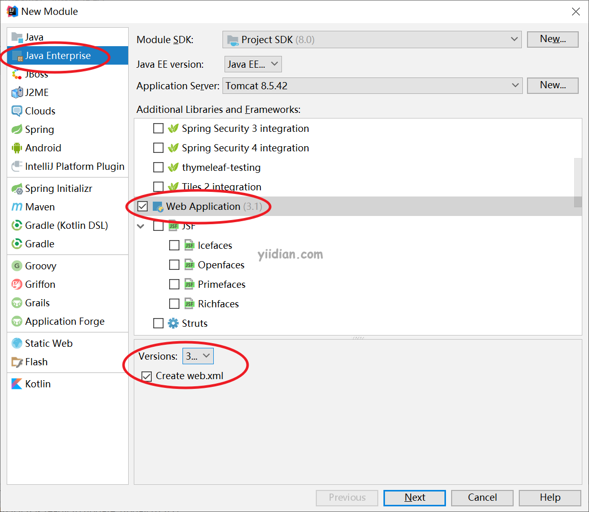589x512 pixels.
Task: Click the 'Spring Security 4 integration' label
Action: pyautogui.click(x=246, y=148)
